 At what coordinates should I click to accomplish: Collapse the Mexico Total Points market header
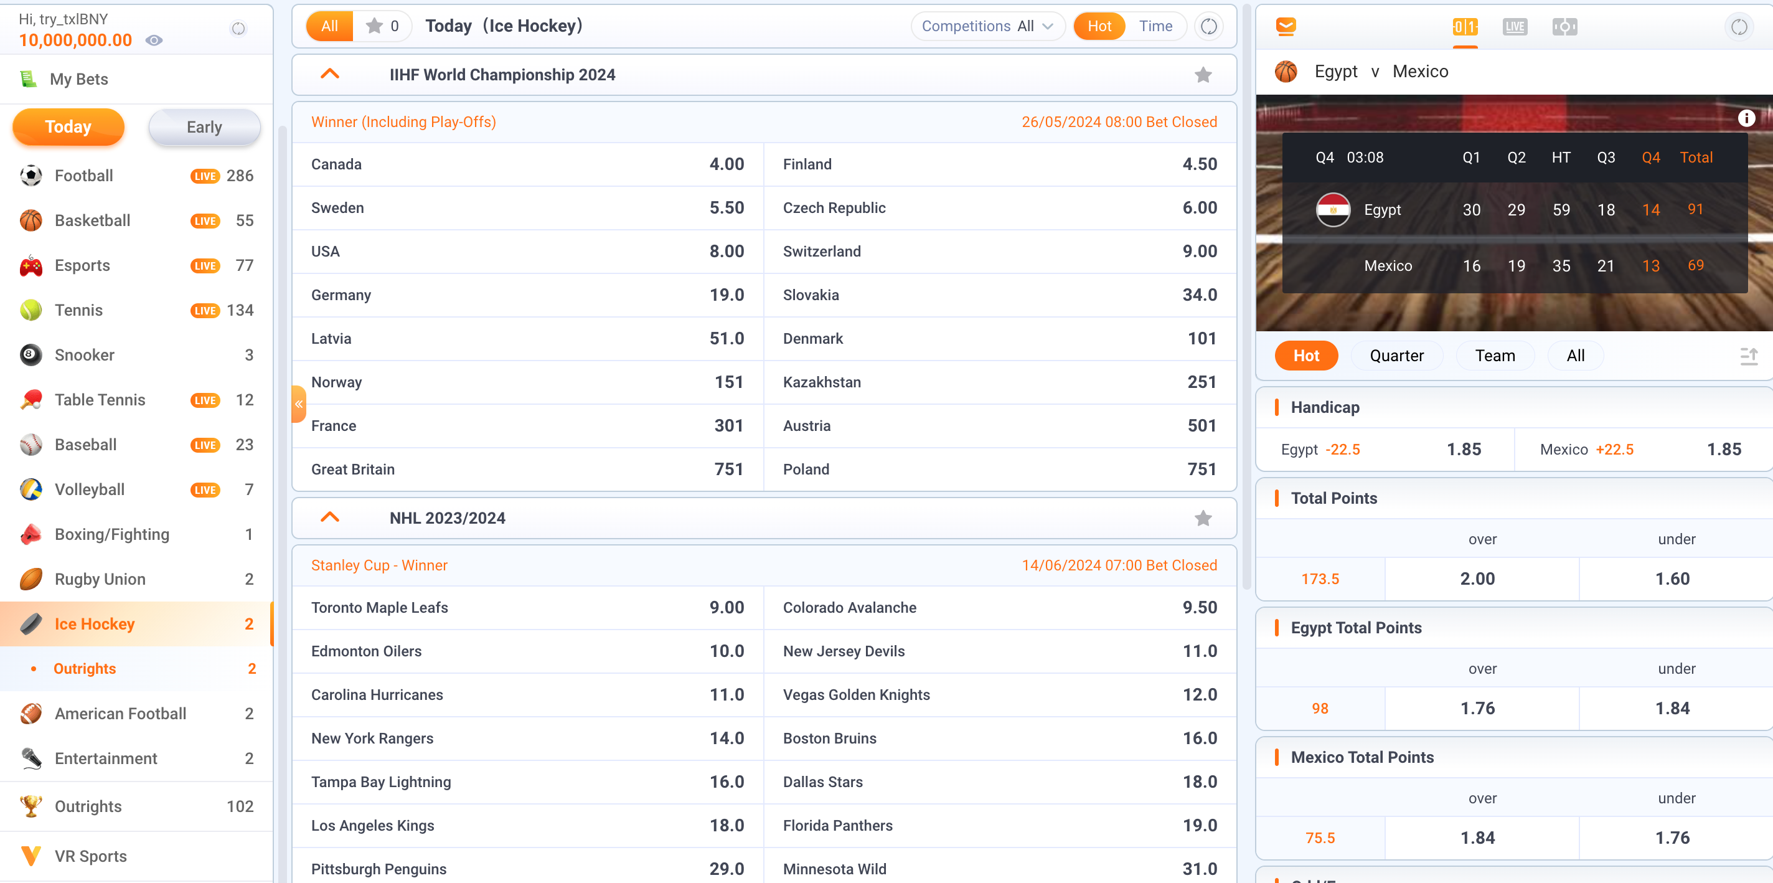tap(1514, 757)
